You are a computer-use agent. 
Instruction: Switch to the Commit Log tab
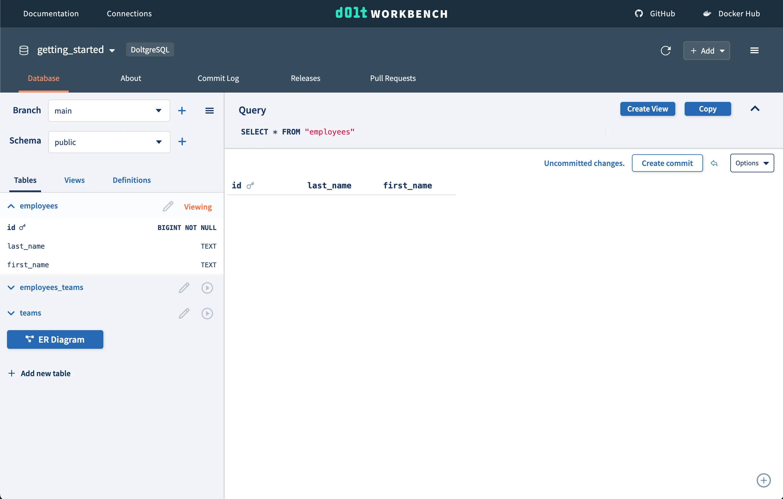(x=218, y=78)
